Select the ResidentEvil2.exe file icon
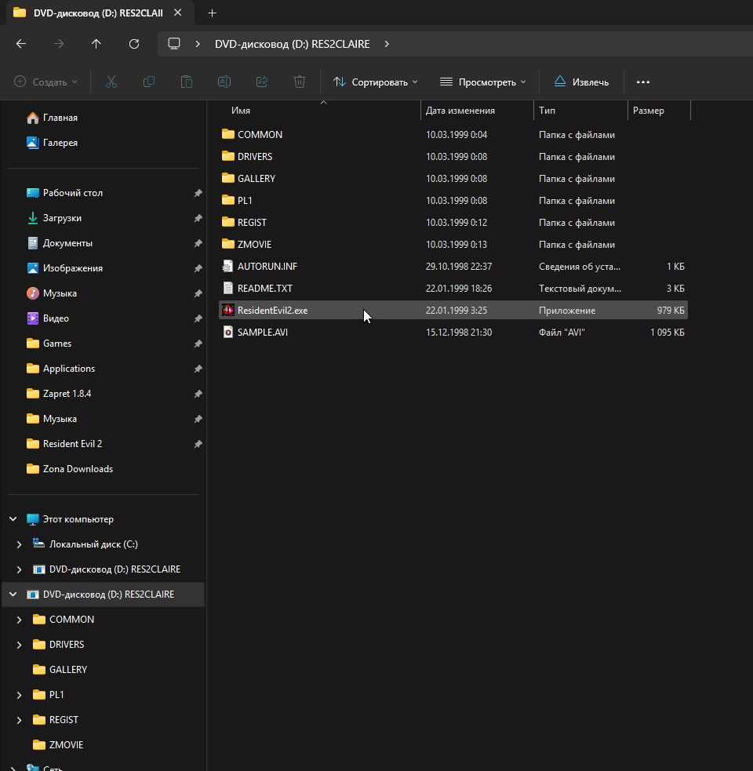This screenshot has width=753, height=771. [227, 311]
